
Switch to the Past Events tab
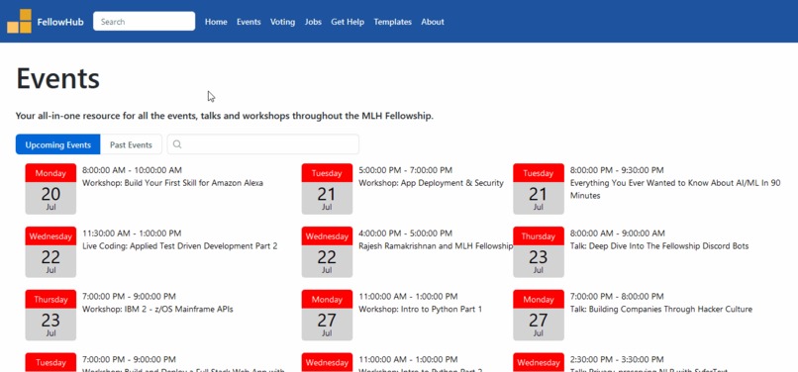[x=132, y=144]
